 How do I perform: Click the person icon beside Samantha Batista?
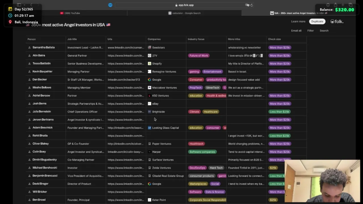[x=29, y=48]
